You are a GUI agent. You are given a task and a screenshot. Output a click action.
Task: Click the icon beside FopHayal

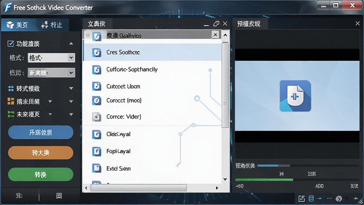pyautogui.click(x=97, y=151)
